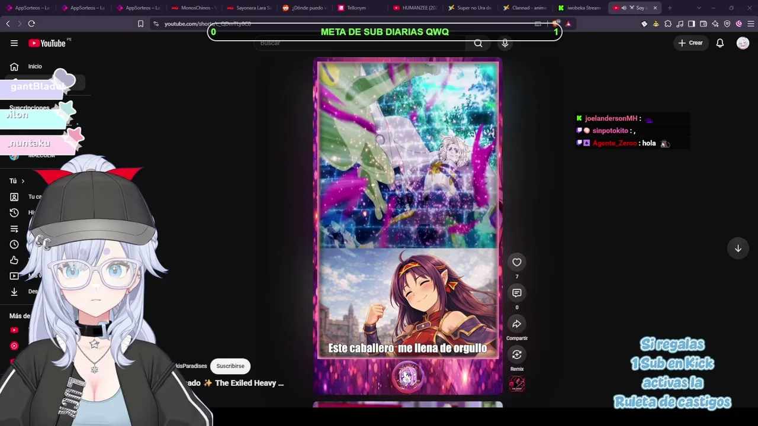Click chat username sinpotokito

click(610, 131)
